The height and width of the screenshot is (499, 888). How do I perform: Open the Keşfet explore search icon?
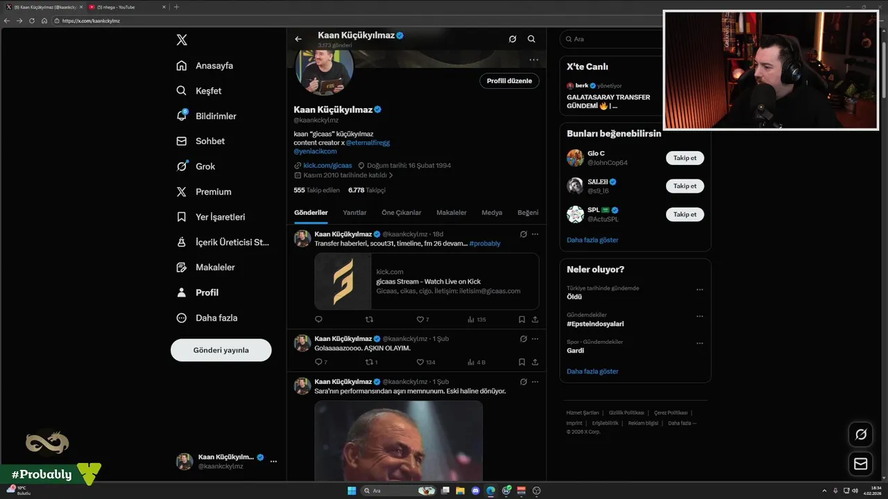182,91
